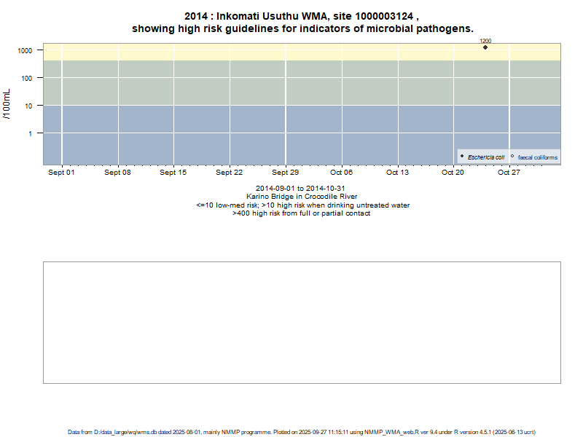Click the Oct 27 x-axis label
The image size is (583, 437).
(x=509, y=173)
